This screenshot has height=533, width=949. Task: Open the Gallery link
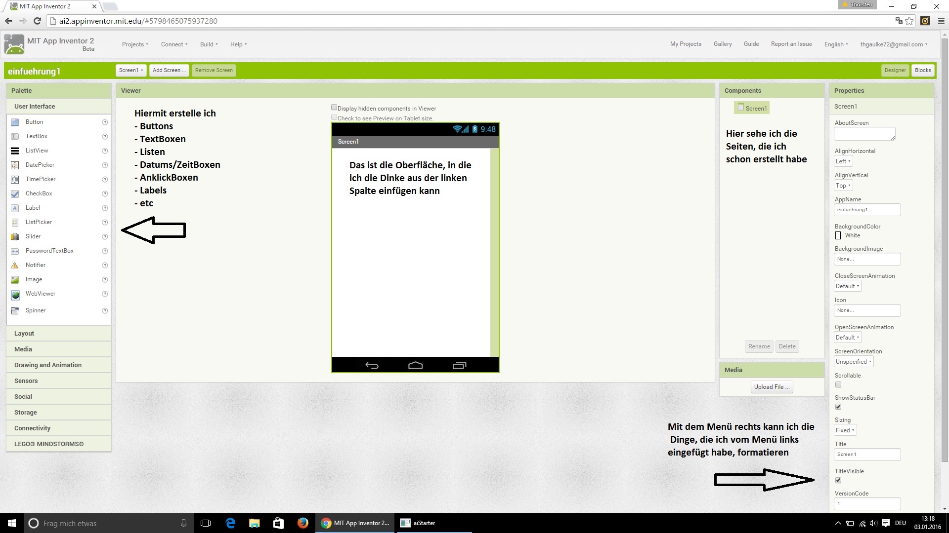pos(723,44)
